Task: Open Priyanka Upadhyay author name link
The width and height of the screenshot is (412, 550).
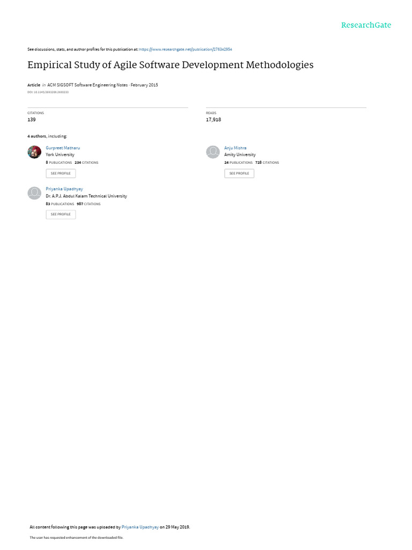Action: (64, 189)
